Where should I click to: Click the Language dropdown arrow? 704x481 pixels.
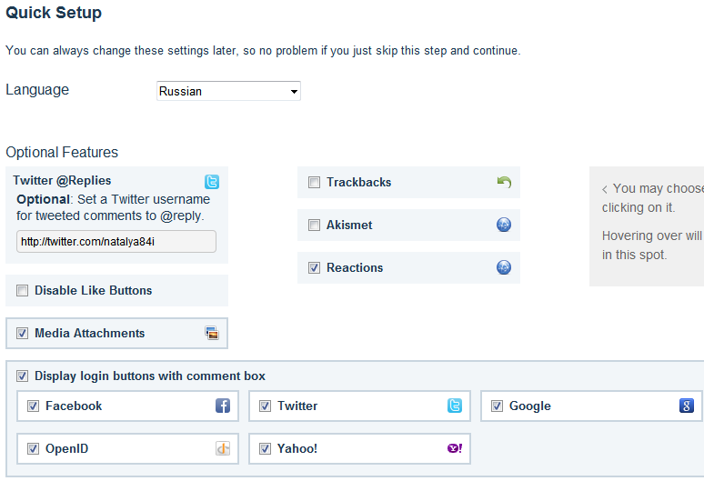pos(294,92)
